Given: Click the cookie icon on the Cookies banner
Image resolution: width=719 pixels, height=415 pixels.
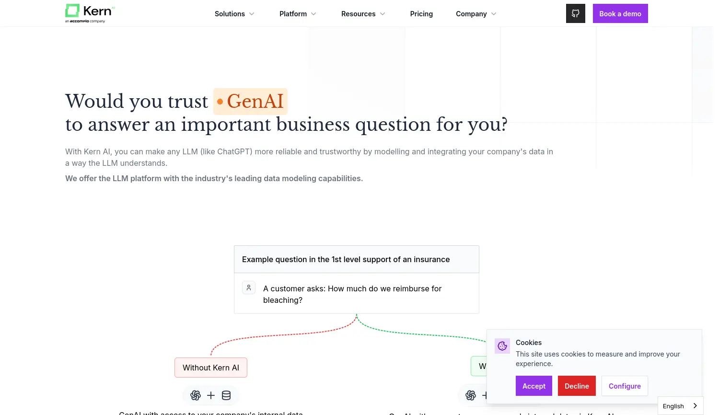Looking at the screenshot, I should pyautogui.click(x=502, y=346).
